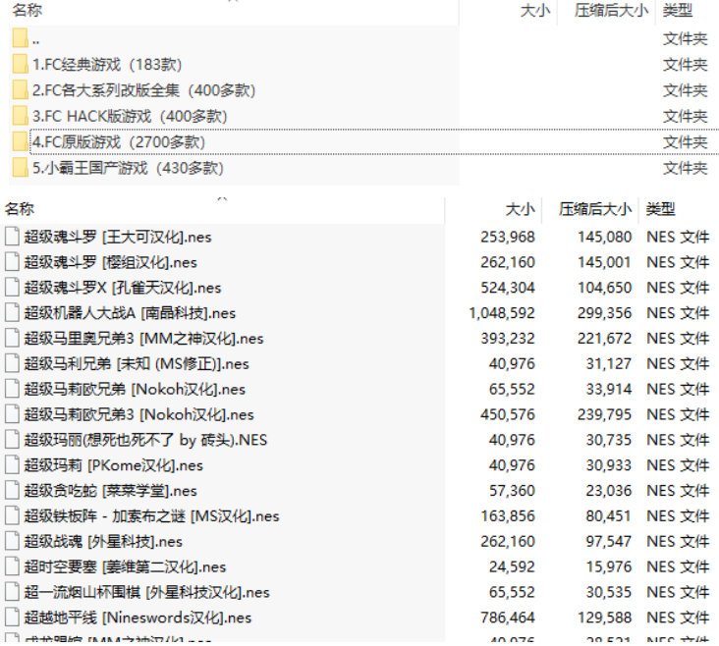This screenshot has height=646, width=719.
Task: Select the 4.FC原版游戏 (2700多款) folder
Action: (x=118, y=142)
